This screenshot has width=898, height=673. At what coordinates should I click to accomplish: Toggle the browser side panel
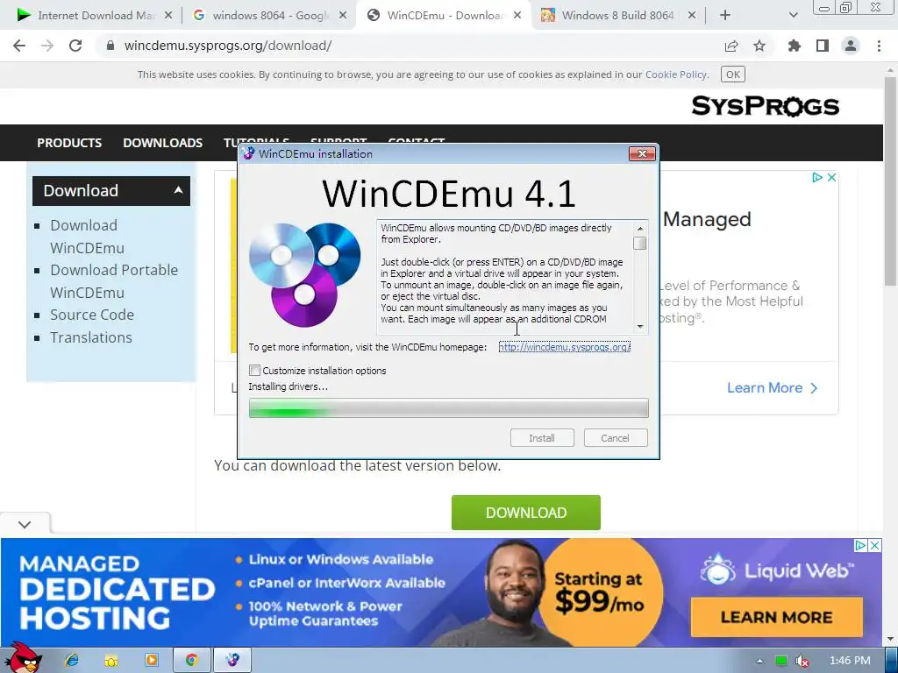823,46
